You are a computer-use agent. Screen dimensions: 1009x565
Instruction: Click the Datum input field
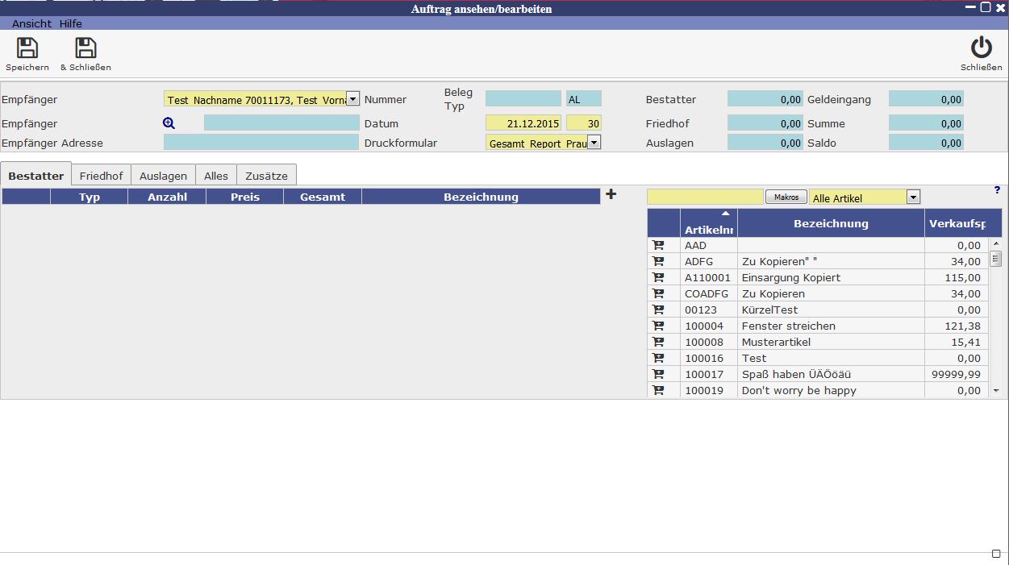pyautogui.click(x=523, y=123)
